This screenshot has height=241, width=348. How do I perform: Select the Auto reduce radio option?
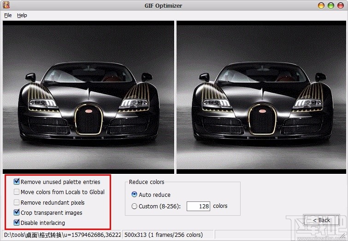tap(134, 195)
